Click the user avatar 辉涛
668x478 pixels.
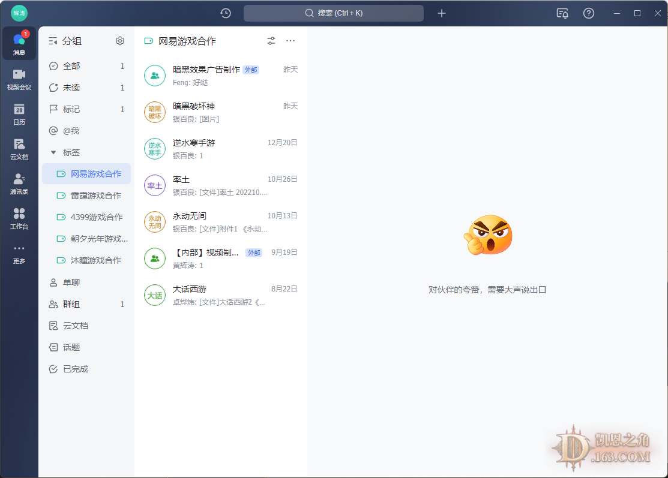(x=19, y=13)
